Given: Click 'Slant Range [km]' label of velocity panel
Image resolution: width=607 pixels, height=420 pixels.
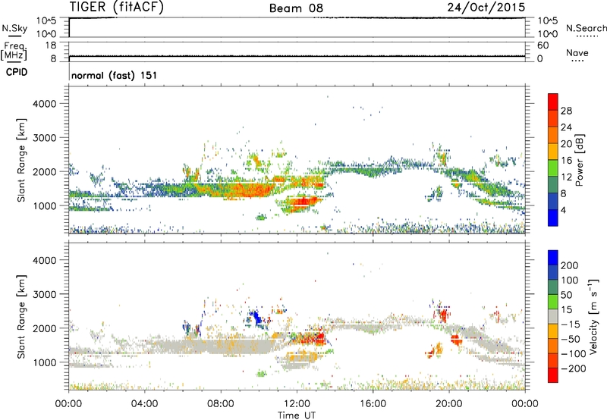Looking at the screenshot, I should coord(21,316).
